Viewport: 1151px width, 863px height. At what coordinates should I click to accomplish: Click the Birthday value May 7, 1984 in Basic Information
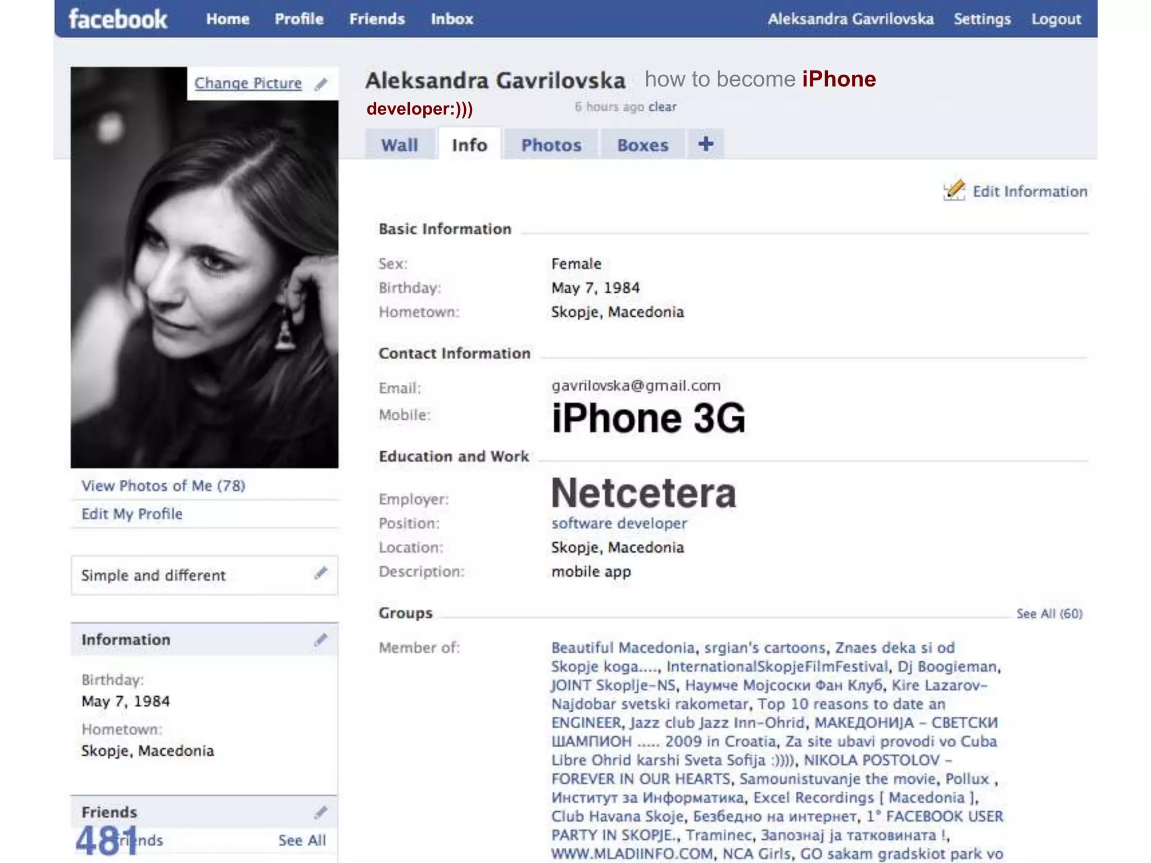point(595,288)
